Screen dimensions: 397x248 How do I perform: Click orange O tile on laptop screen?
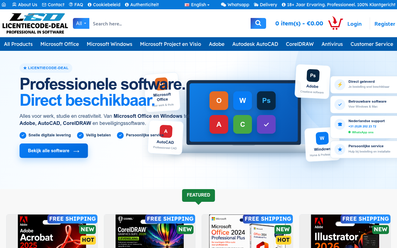click(x=219, y=100)
